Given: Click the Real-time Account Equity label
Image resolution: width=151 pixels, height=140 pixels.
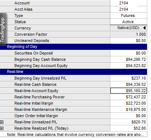Looking at the screenshot, I should point(36,91).
